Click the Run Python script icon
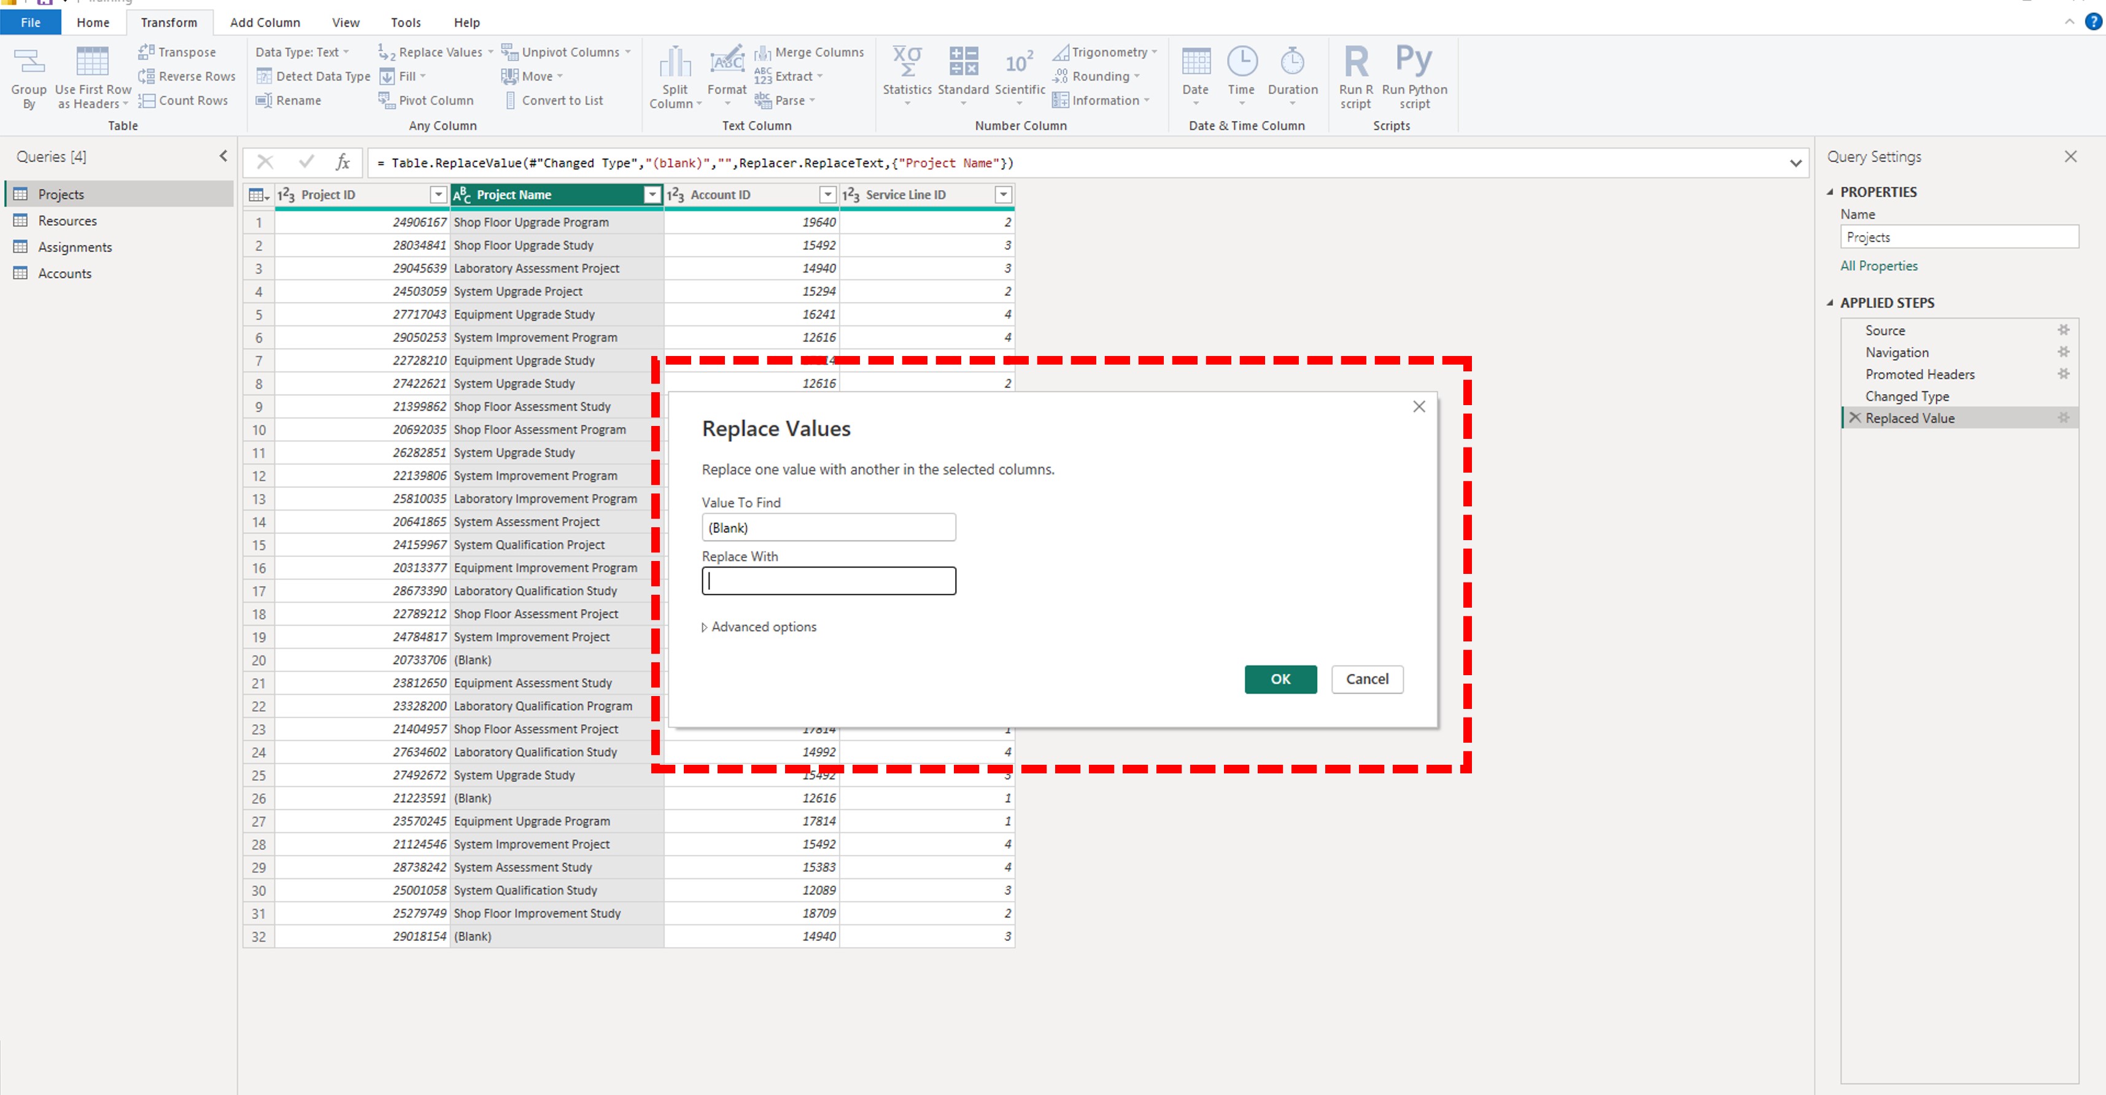 click(x=1414, y=61)
